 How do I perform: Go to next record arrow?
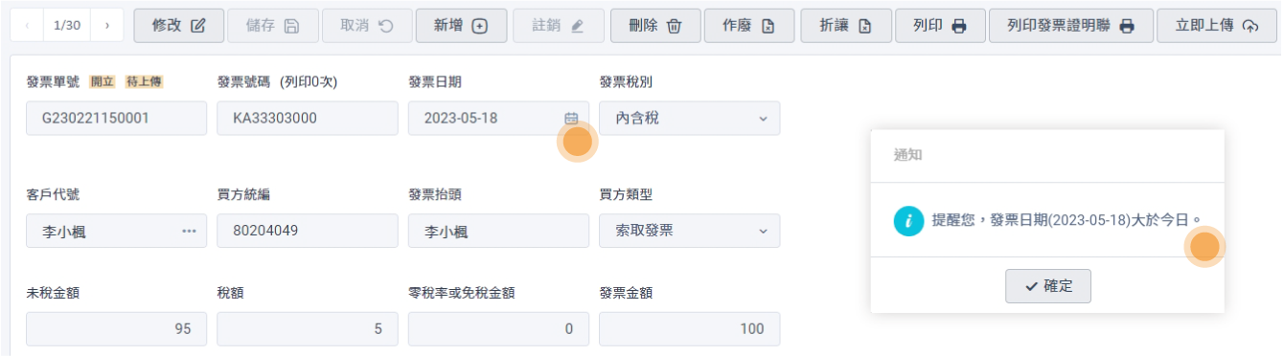(x=106, y=26)
